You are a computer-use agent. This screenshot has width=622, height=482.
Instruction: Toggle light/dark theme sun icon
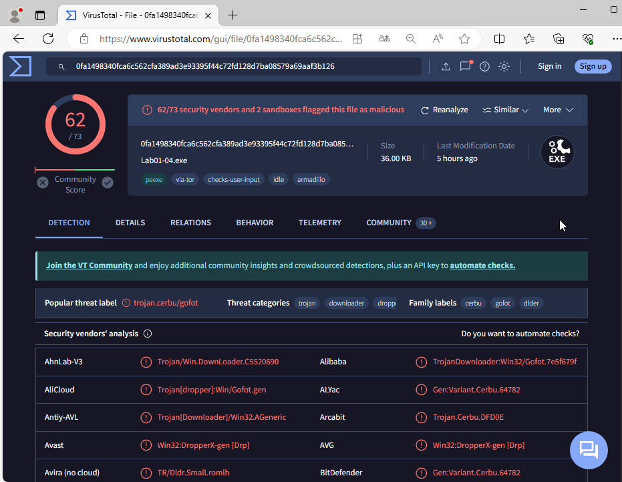(504, 66)
